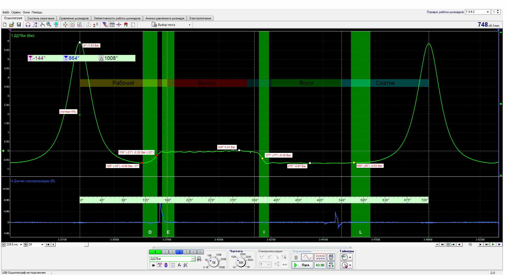Click the 43.90 value button

320,265
